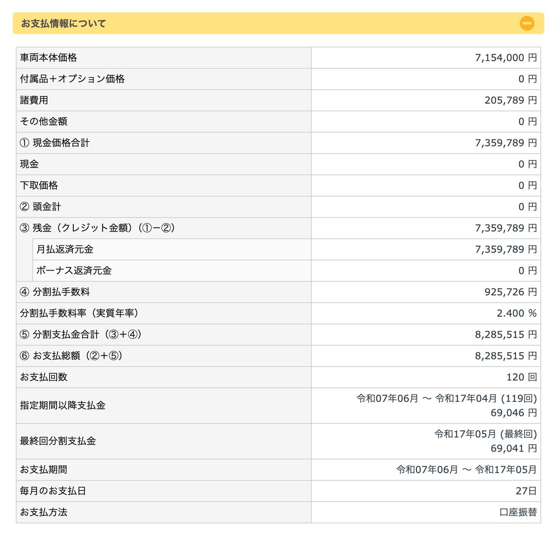Click the その他金額 label

point(44,122)
